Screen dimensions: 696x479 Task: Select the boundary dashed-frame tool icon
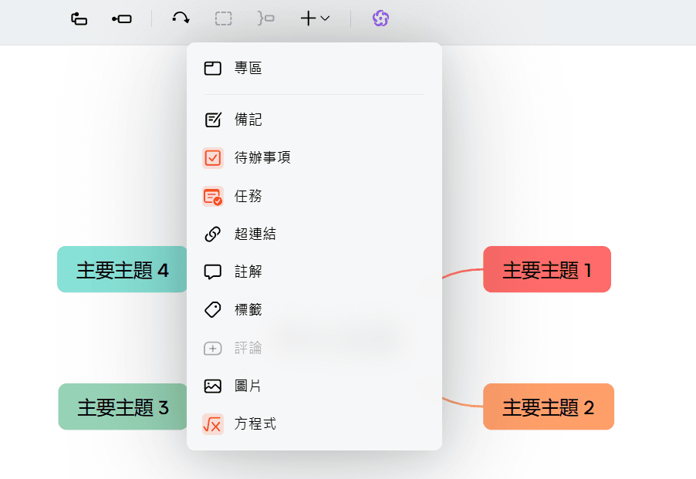click(223, 18)
